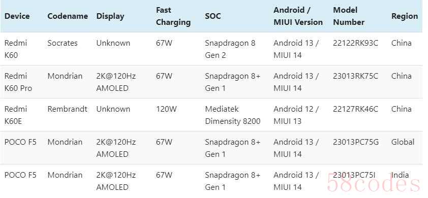Image resolution: width=428 pixels, height=198 pixels.
Task: Click model number 22122RK93C
Action: tap(355, 43)
